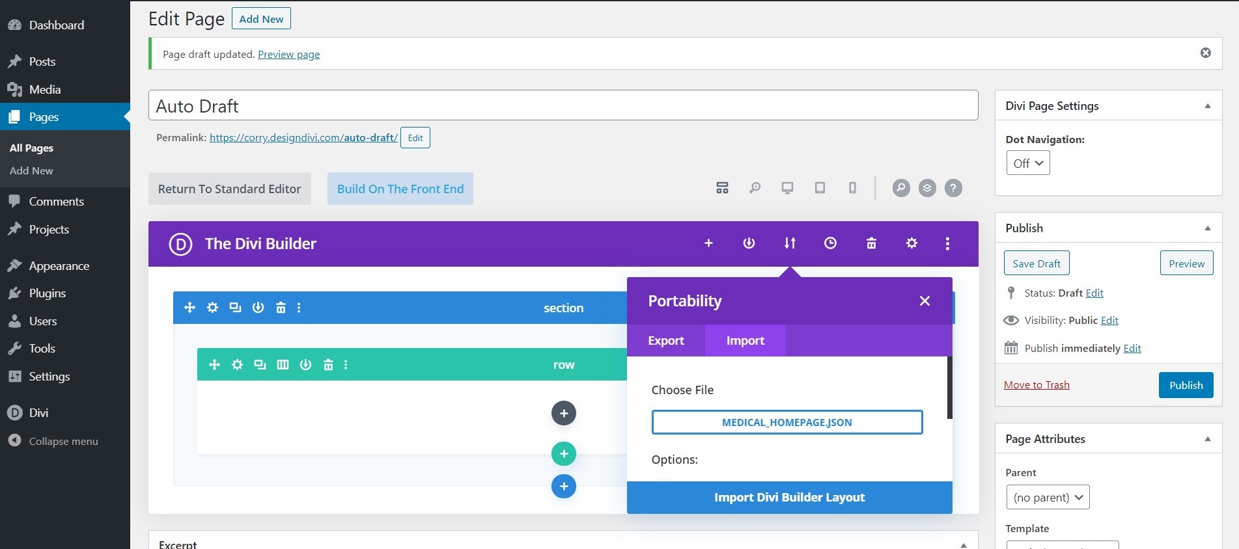Open Plugins in the admin menu

tap(65, 293)
